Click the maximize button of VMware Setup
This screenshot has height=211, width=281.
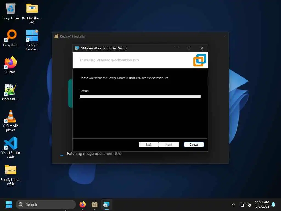[x=189, y=48]
